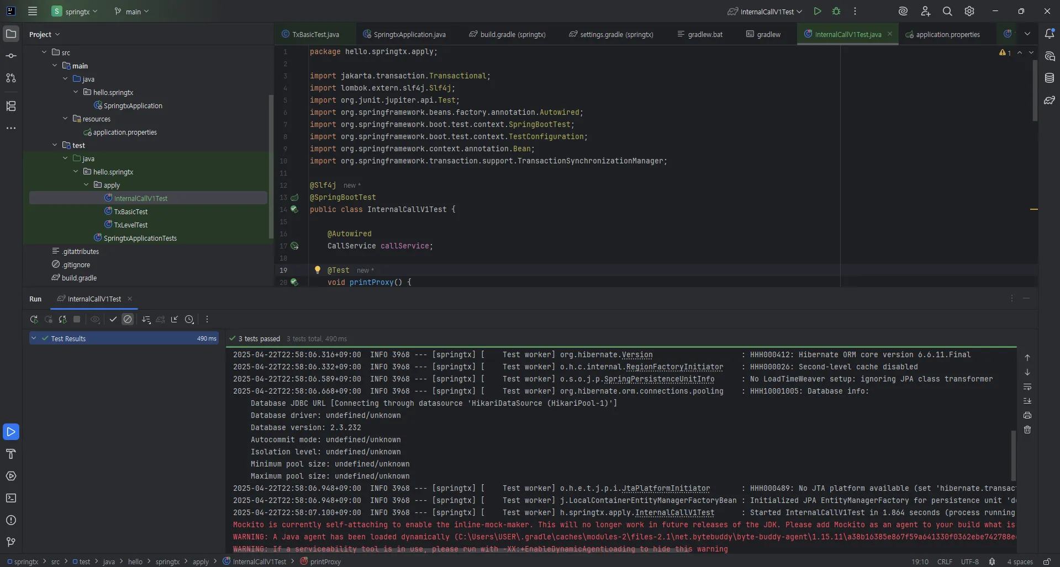This screenshot has width=1060, height=567.
Task: Open run configuration InternalCallV1Test dropdown
Action: tap(765, 11)
